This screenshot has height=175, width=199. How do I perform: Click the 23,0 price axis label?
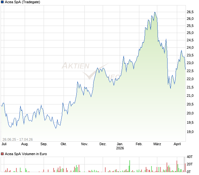coord(190,63)
